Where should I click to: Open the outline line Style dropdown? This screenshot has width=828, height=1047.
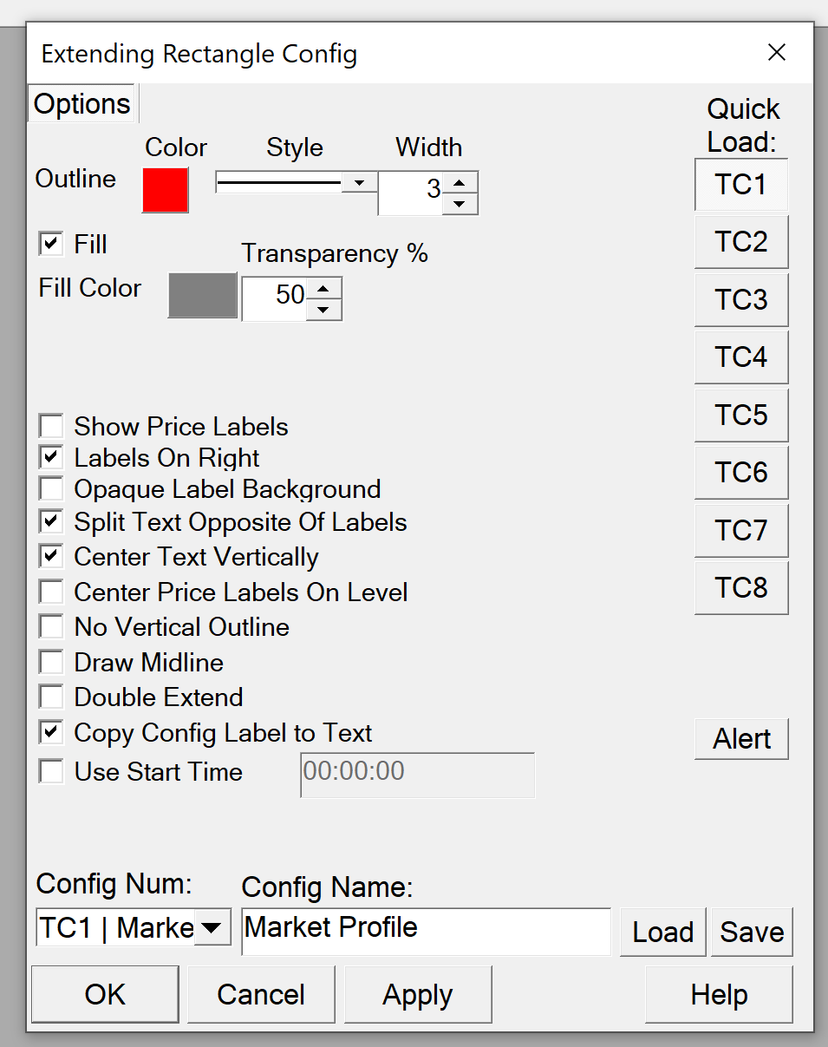pos(355,182)
